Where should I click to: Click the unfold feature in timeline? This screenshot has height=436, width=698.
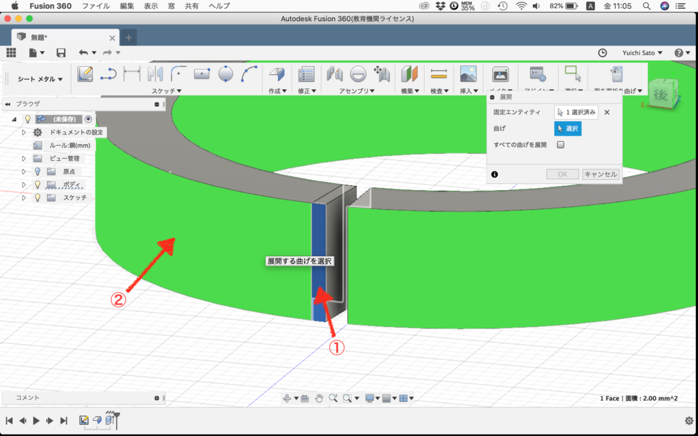110,420
